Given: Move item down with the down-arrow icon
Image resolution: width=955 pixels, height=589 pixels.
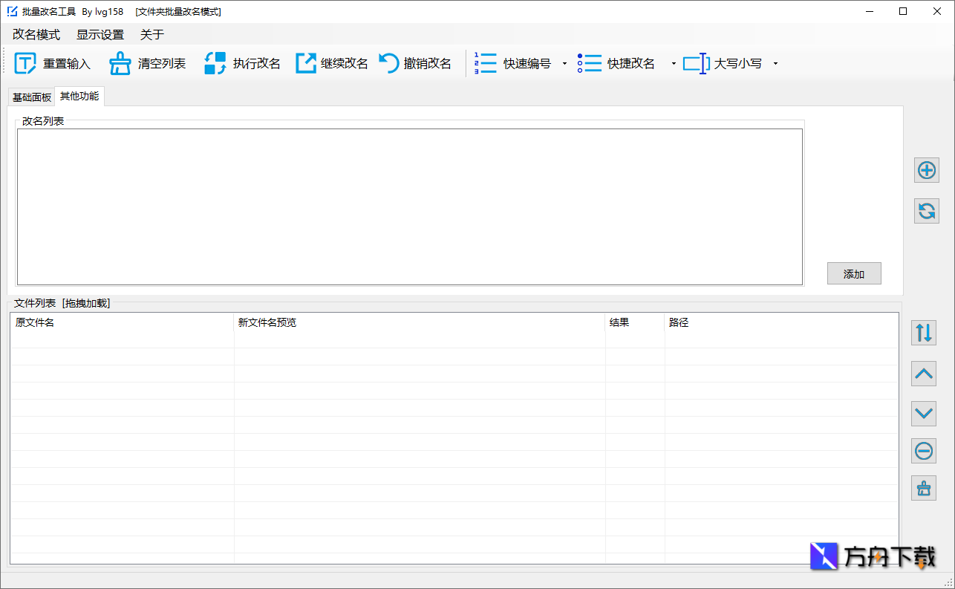Looking at the screenshot, I should 923,413.
